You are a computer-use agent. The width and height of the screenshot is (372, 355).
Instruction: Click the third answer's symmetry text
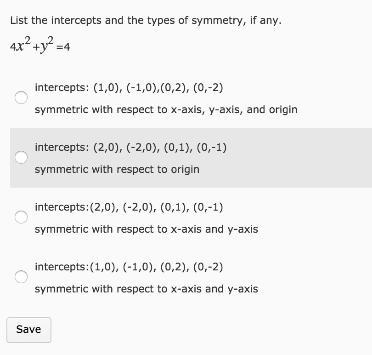point(146,229)
